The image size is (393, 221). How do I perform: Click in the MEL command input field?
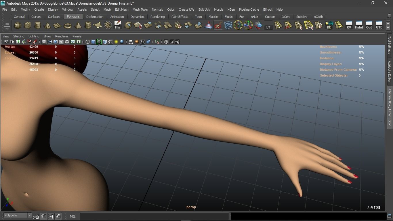pyautogui.click(x=155, y=216)
